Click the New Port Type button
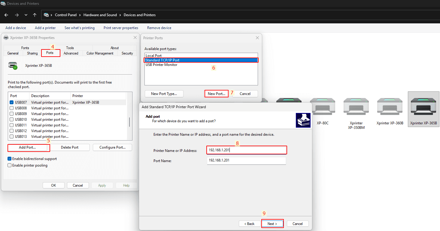 pos(164,94)
